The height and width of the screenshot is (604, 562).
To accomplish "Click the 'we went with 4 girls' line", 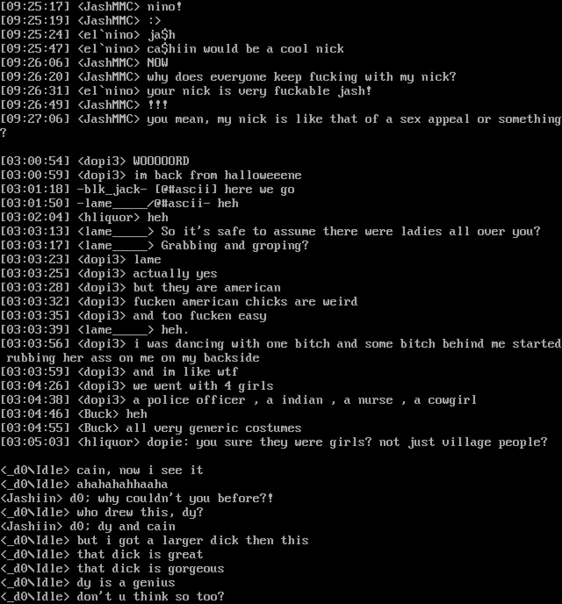I will point(203,386).
